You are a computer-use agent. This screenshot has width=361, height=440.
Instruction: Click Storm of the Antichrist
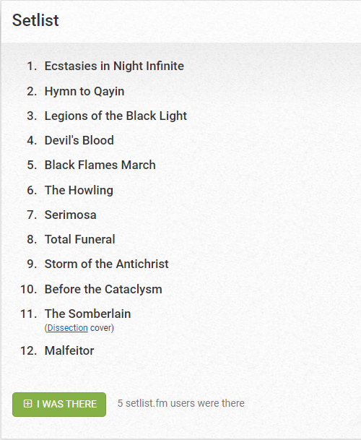(x=107, y=264)
